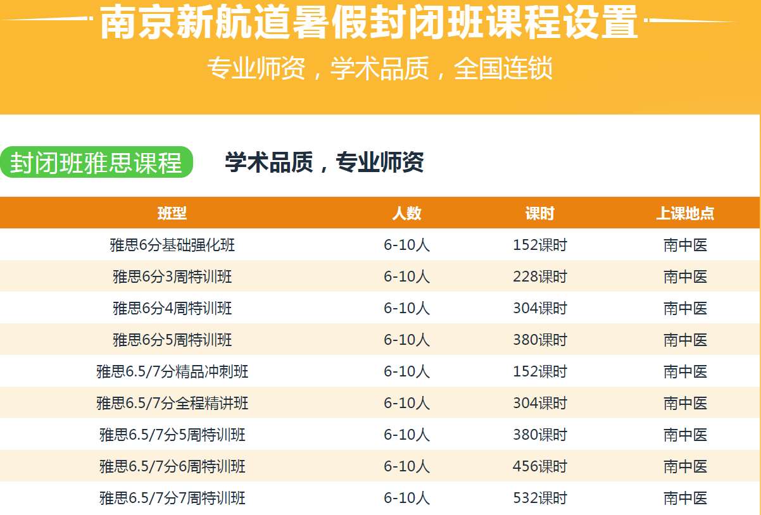Select the row 雅思6分5周特训班
The image size is (761, 515).
(380, 340)
